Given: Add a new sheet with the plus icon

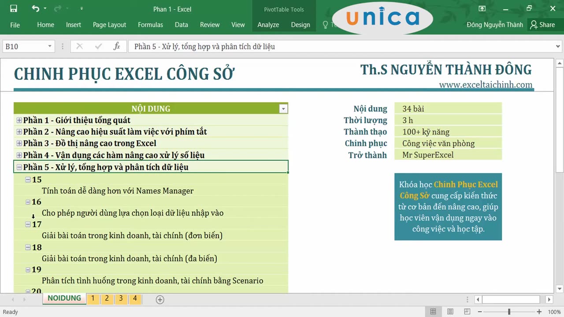Looking at the screenshot, I should pos(160,299).
